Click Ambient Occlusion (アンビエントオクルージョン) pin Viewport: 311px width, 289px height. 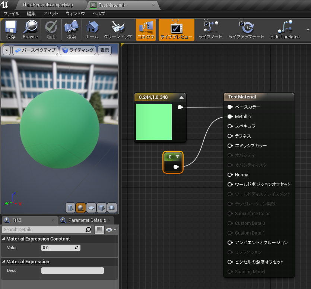coord(230,242)
